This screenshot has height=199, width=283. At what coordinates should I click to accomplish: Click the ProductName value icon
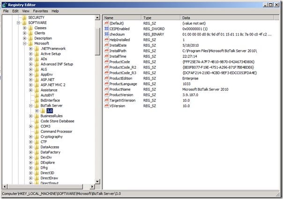pyautogui.click(x=106, y=89)
